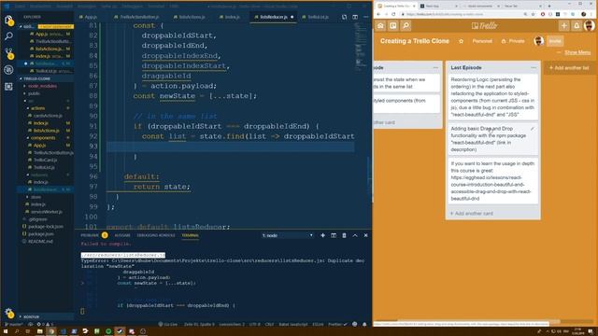The width and height of the screenshot is (598, 336).
Task: Click Add another card in Last Episode list
Action: coord(472,214)
